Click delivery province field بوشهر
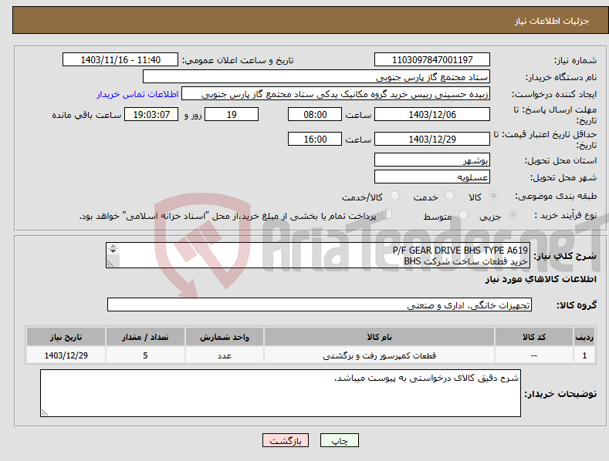 (x=432, y=160)
